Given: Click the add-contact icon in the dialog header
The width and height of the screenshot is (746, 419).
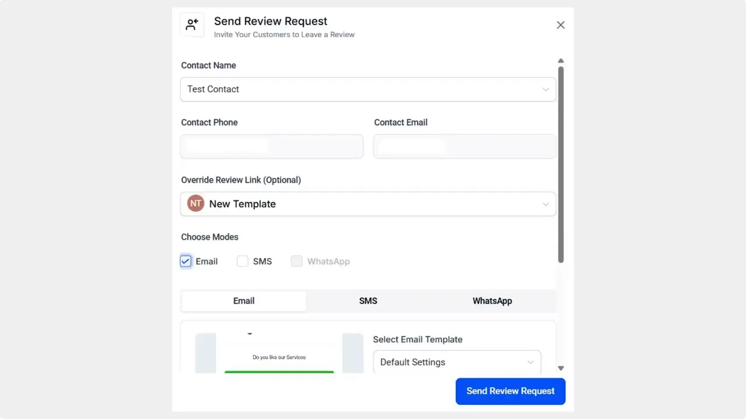Looking at the screenshot, I should (192, 24).
